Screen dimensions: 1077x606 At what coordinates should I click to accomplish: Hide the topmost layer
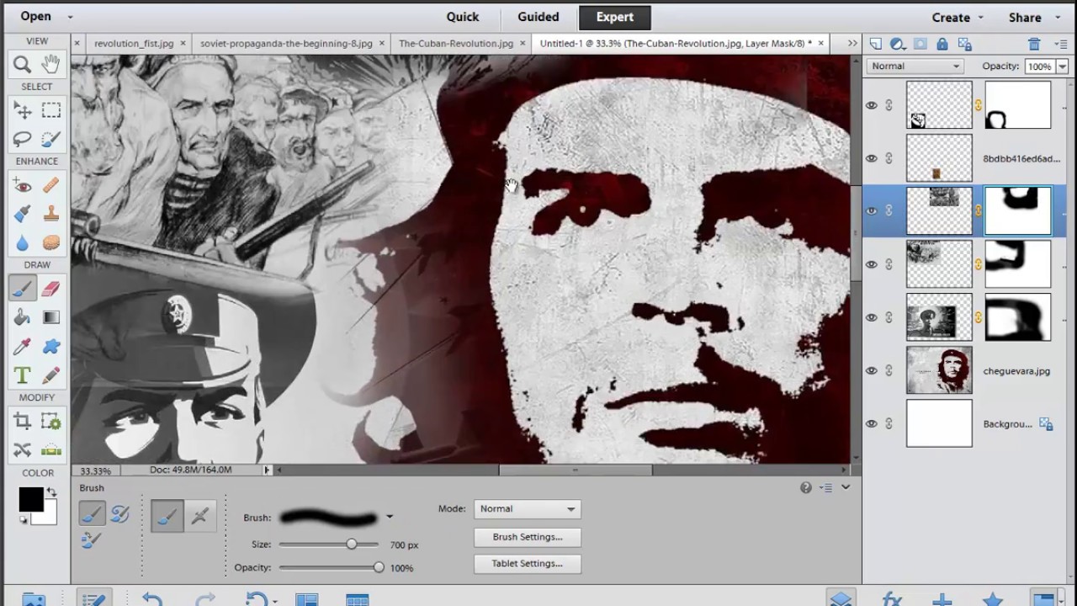tap(872, 105)
